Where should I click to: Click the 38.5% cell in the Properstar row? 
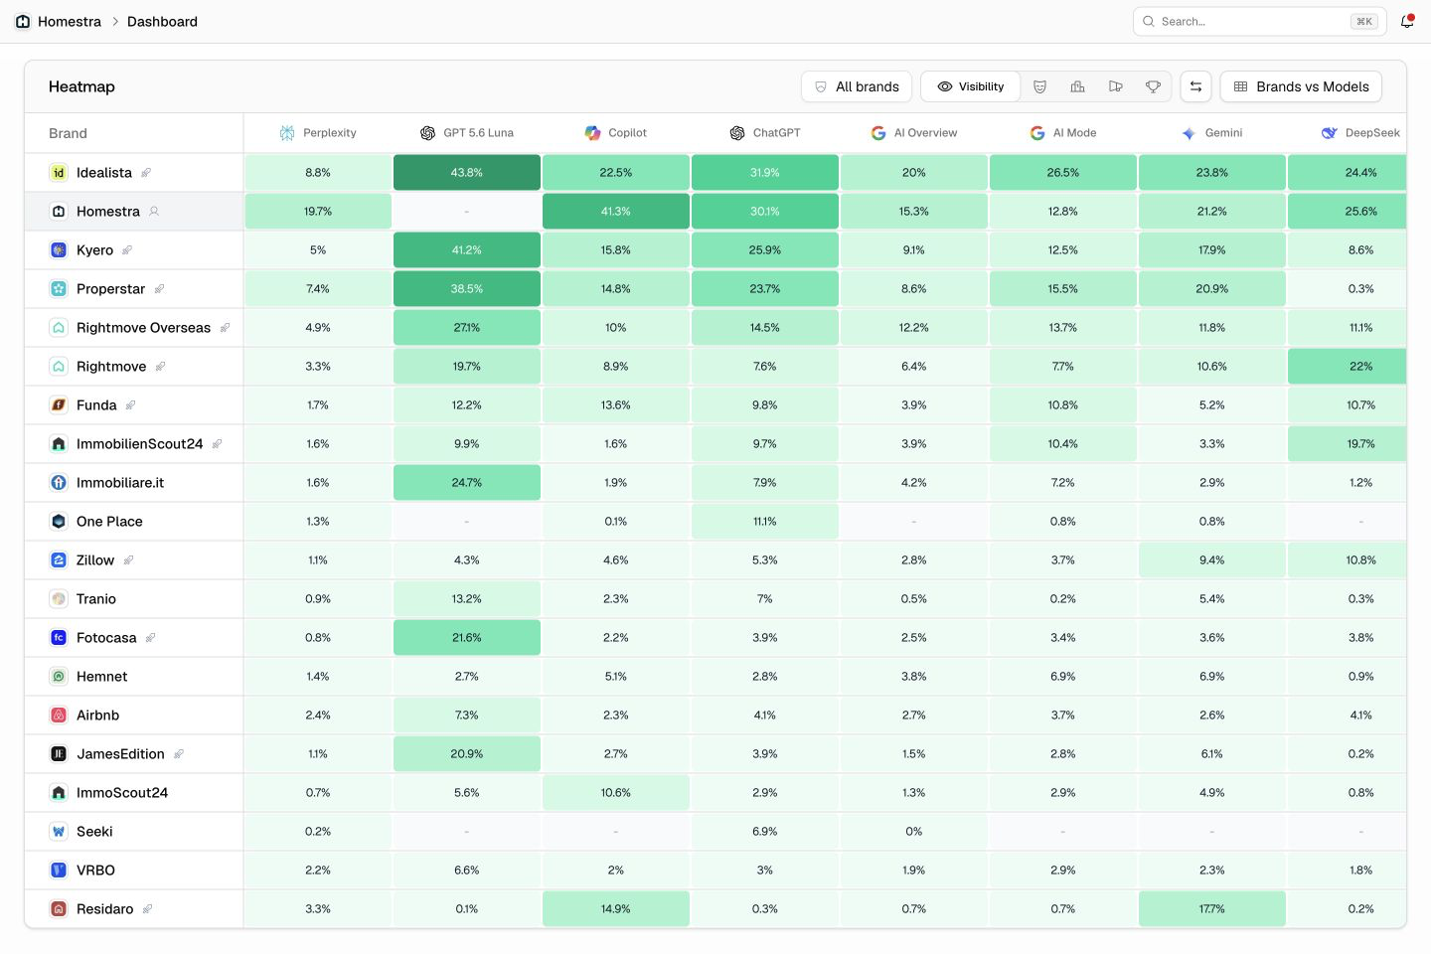pyautogui.click(x=467, y=289)
